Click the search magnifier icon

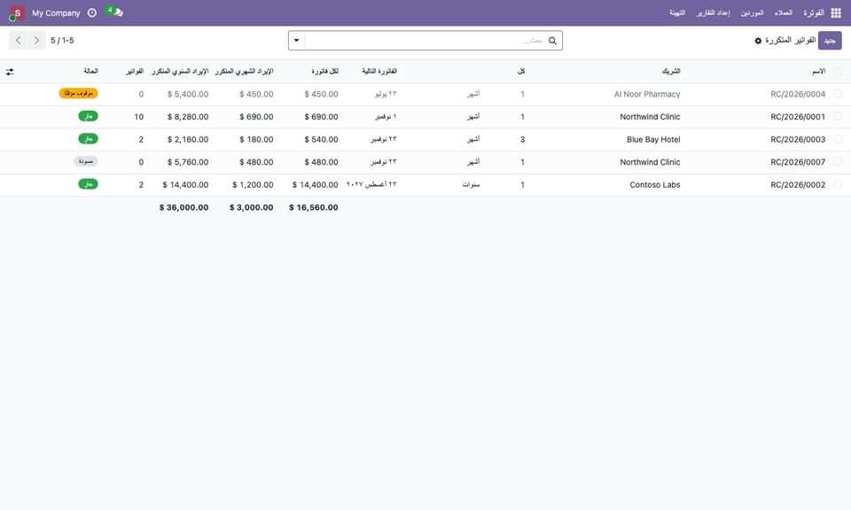coord(552,41)
